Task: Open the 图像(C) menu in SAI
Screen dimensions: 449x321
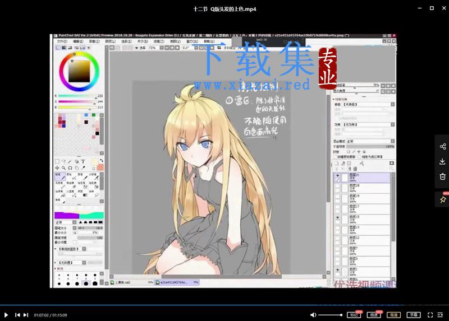Action: (94, 41)
